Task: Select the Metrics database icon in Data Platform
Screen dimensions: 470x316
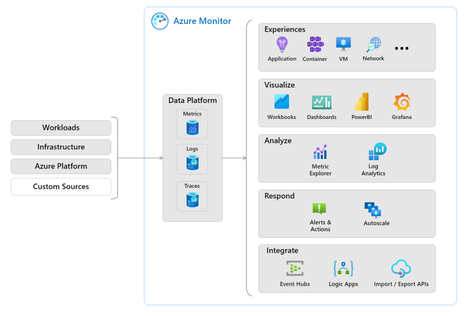Action: tap(192, 128)
